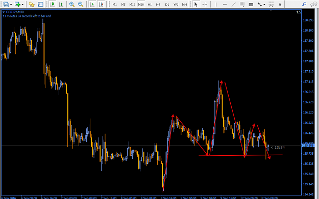Expand the Profiles dropdown arrow
Screen dimensions: 319x199
(11, 5)
